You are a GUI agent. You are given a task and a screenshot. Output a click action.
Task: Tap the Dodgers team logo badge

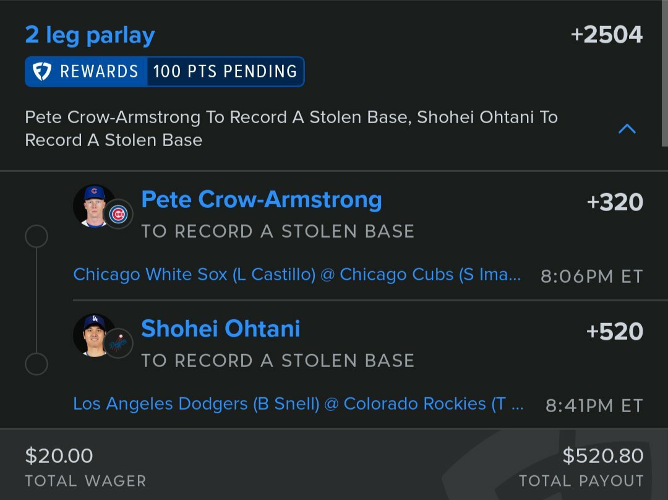coord(118,343)
